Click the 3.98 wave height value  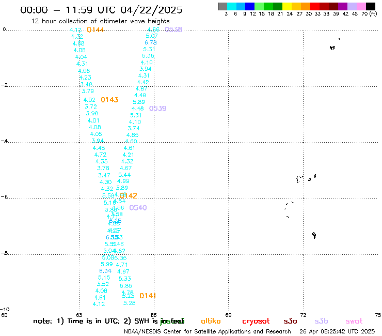point(92,113)
